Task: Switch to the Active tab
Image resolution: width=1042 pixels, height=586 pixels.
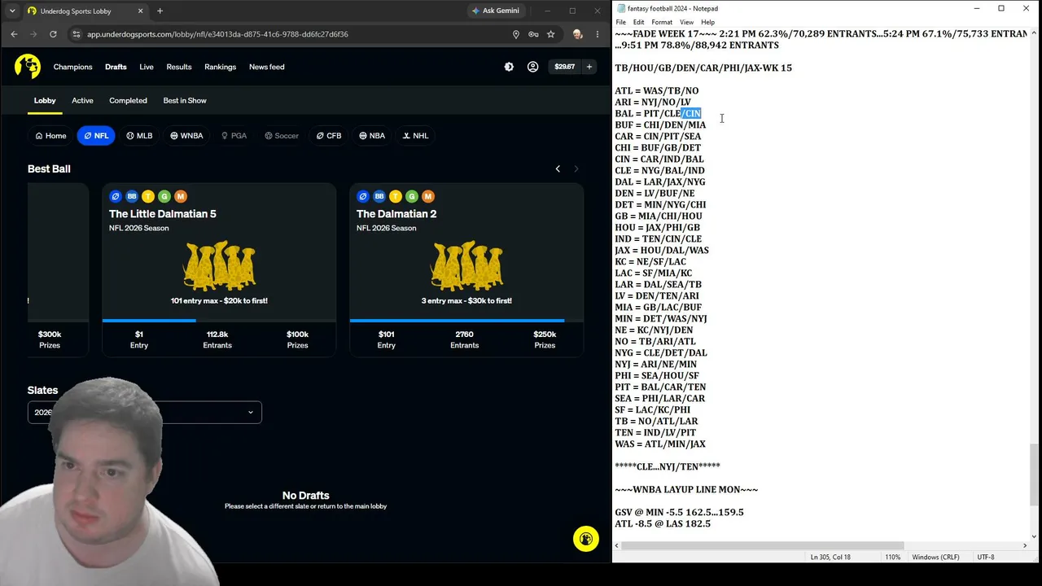Action: [82, 100]
